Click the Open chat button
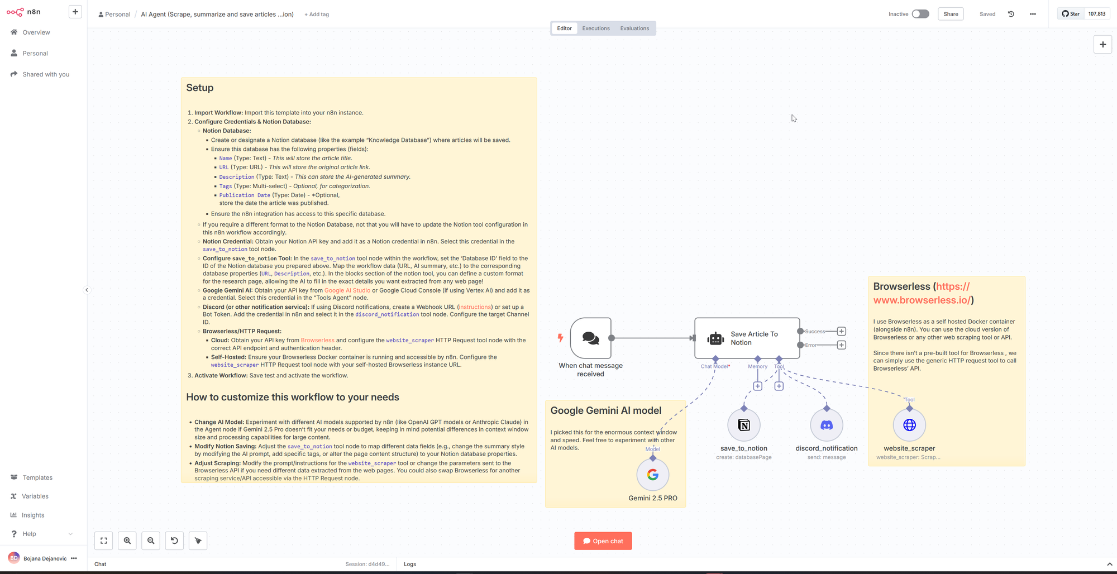The image size is (1117, 574). [603, 541]
